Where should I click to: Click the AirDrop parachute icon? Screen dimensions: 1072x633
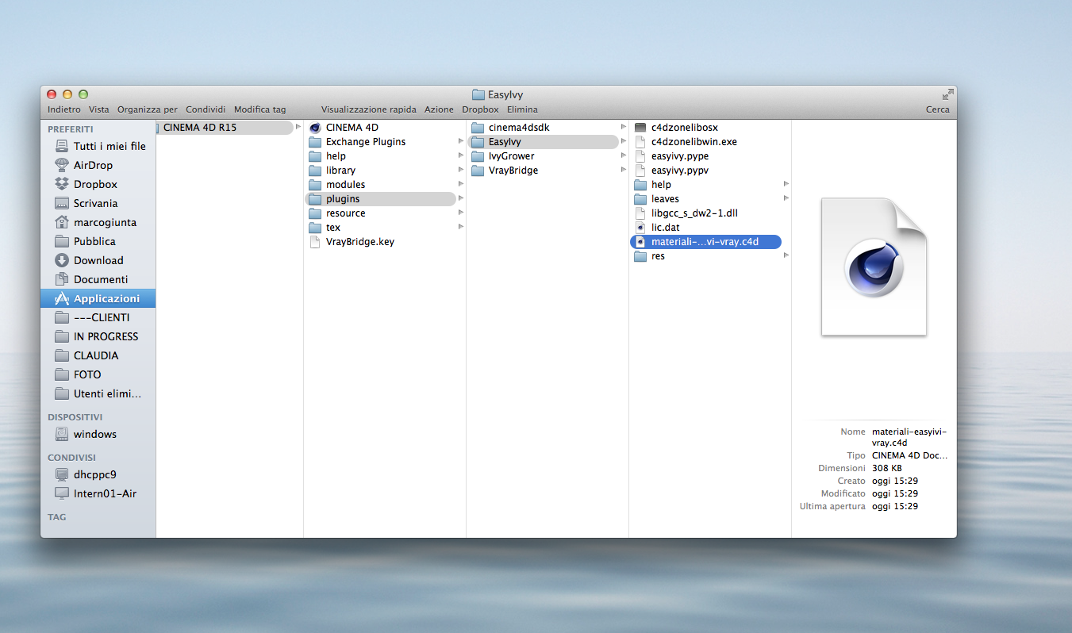pyautogui.click(x=62, y=165)
